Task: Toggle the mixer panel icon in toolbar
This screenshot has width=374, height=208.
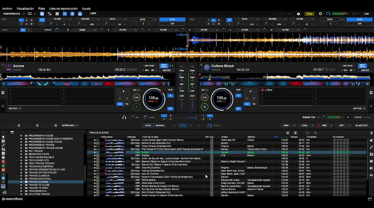Action: tap(65, 14)
